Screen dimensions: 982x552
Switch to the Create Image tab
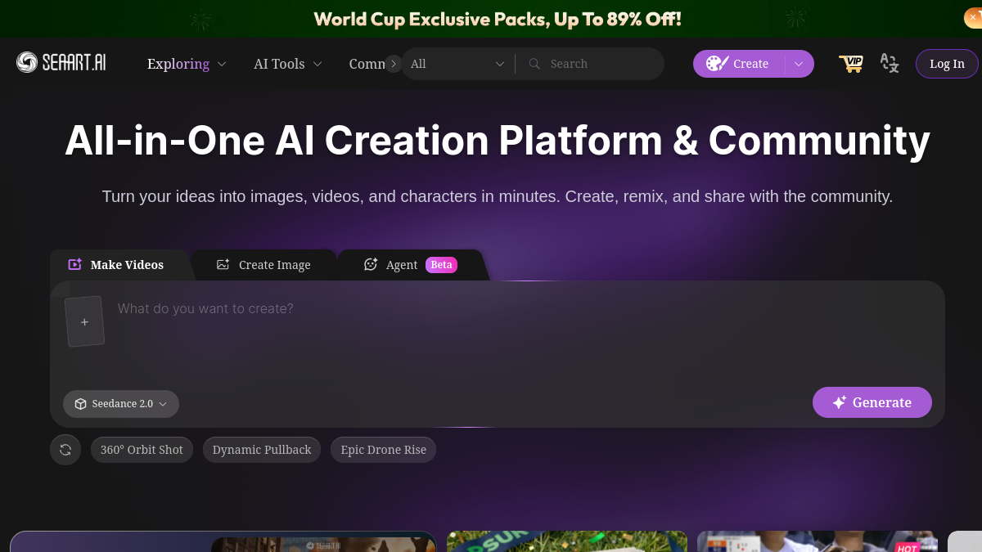tap(264, 265)
